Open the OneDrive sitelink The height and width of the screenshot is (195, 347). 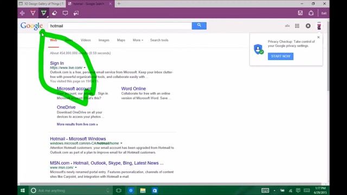tap(66, 107)
